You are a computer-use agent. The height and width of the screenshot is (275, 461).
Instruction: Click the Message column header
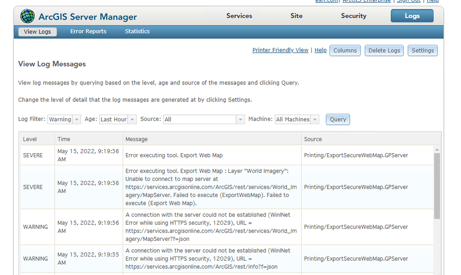coord(137,139)
